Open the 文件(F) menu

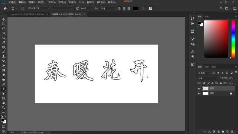click(x=12, y=2)
